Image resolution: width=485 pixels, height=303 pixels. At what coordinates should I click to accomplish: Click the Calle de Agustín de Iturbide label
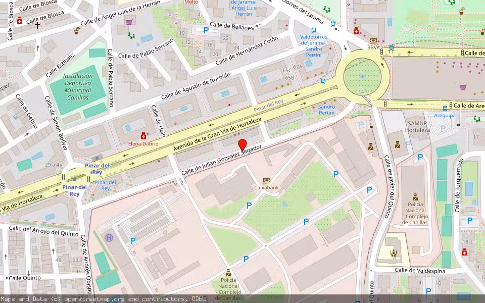[196, 86]
